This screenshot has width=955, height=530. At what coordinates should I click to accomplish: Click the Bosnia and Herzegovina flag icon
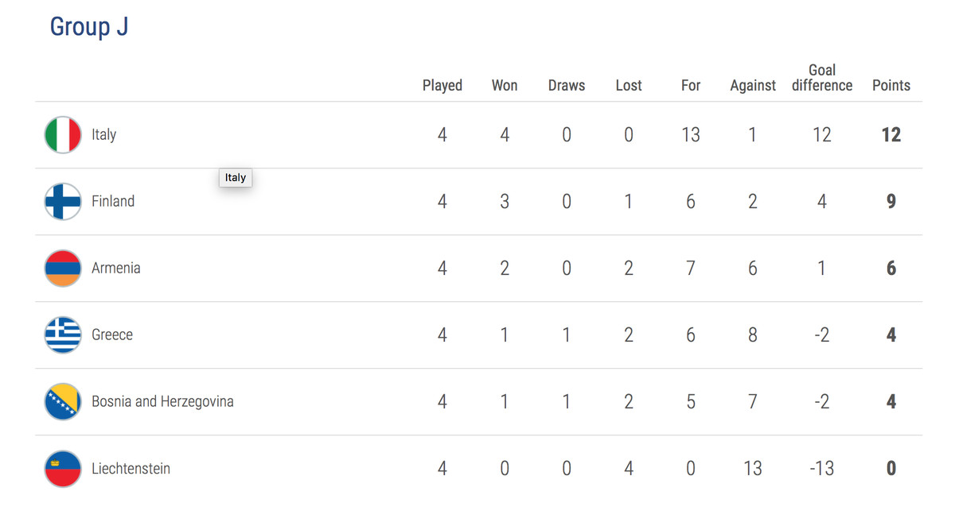(63, 402)
